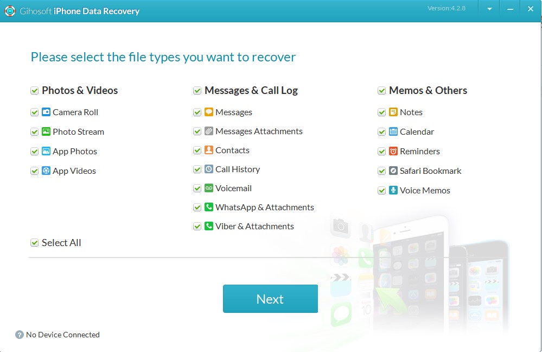The image size is (542, 352).
Task: Disable the Safari Bookmark checkbox
Action: pos(381,171)
